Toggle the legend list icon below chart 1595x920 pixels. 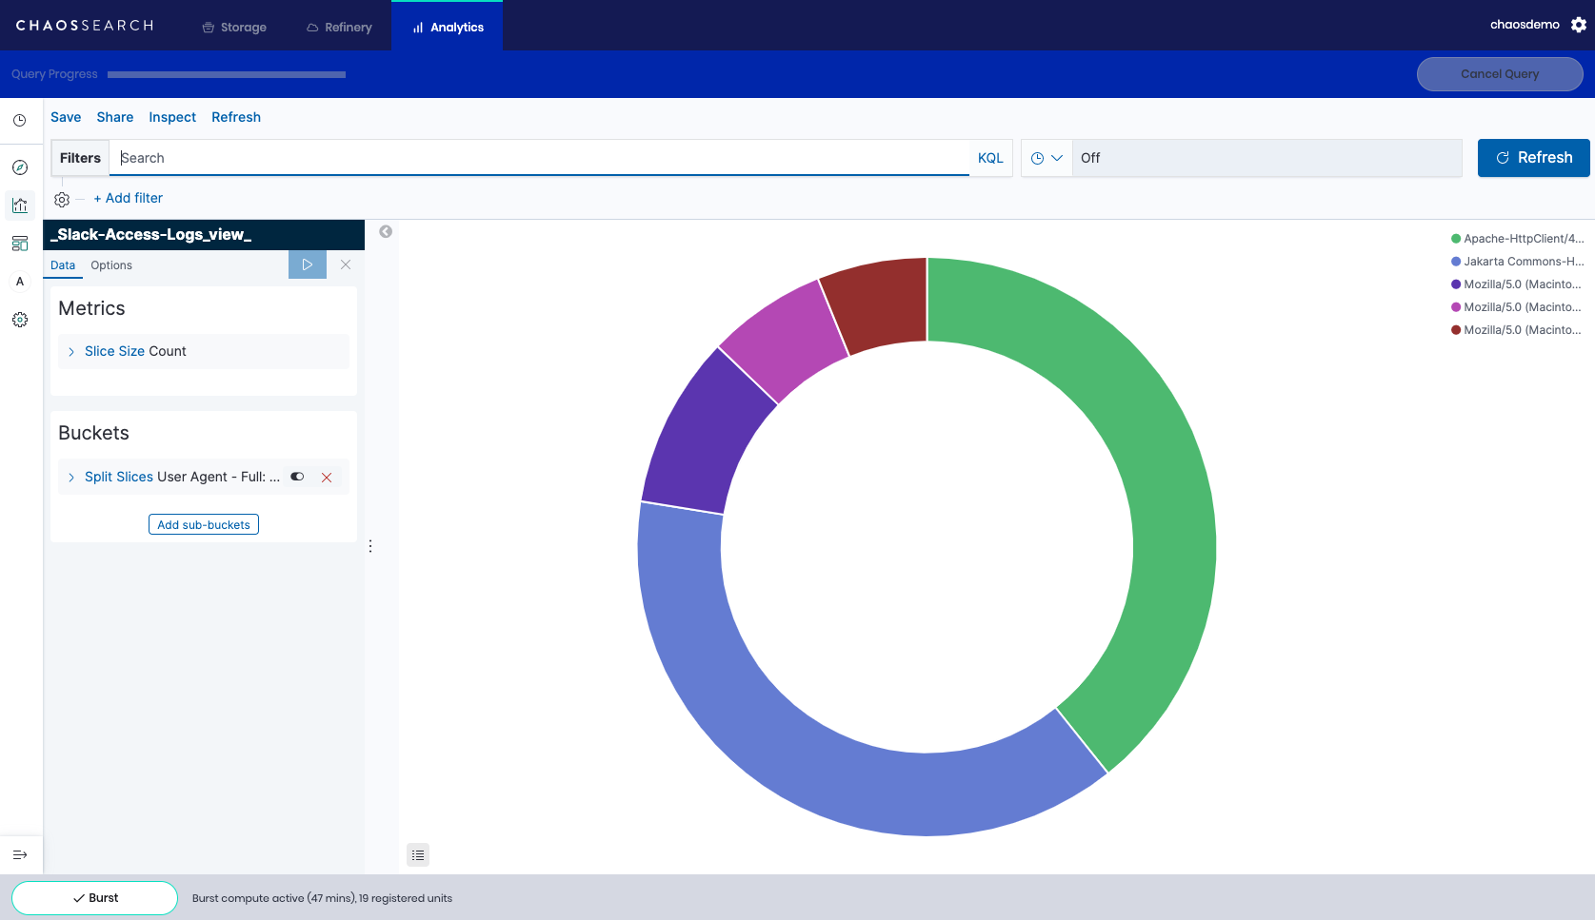(418, 855)
